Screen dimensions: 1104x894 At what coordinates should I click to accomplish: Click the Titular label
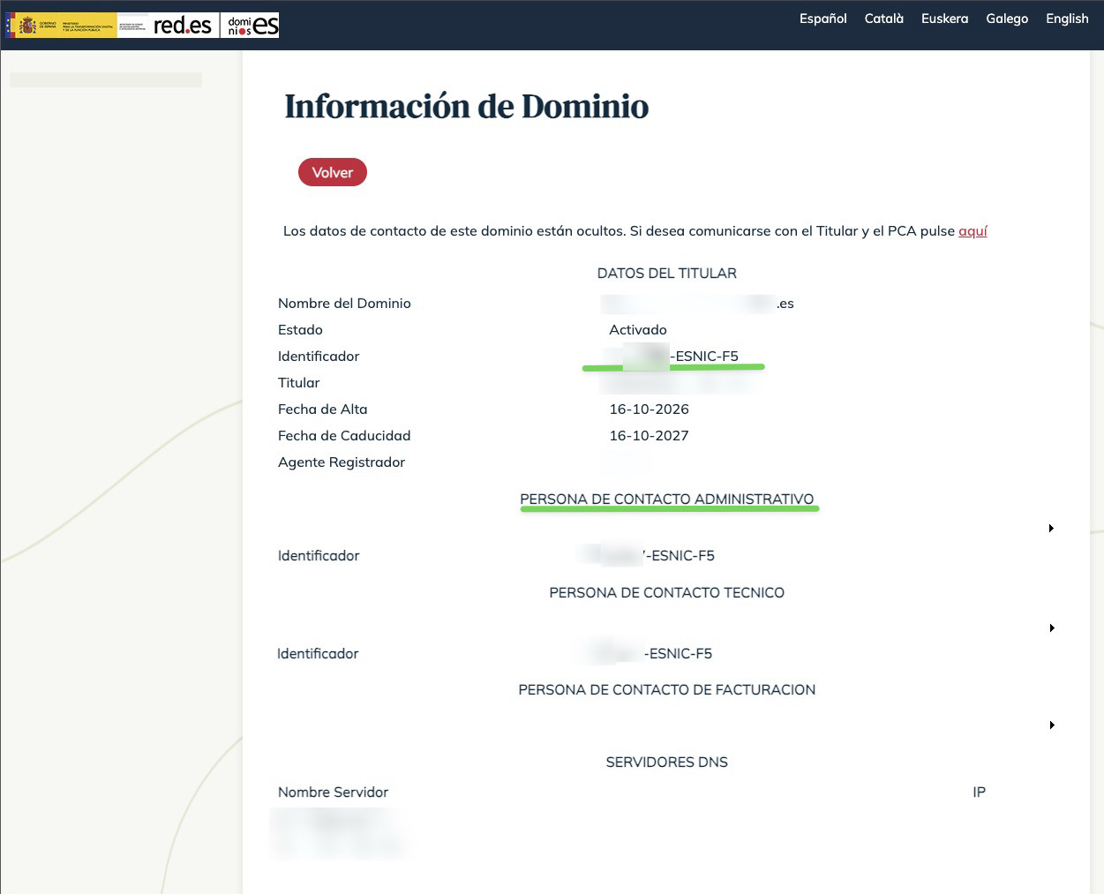(x=298, y=383)
